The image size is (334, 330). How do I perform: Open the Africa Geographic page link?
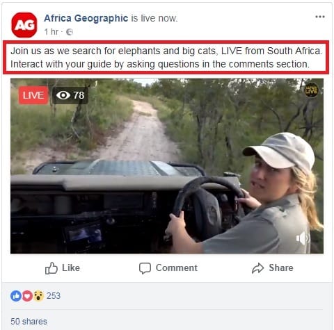86,18
